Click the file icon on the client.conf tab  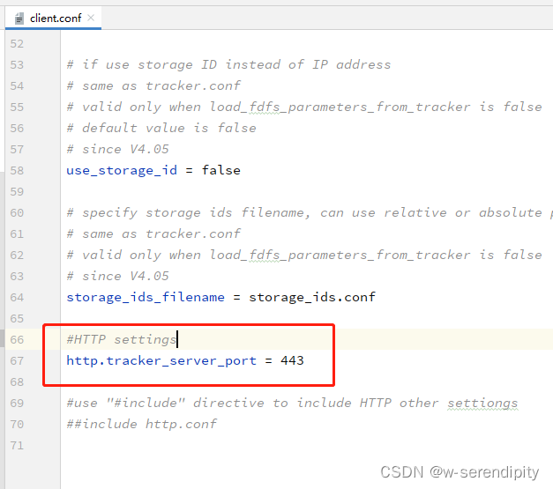[x=20, y=17]
